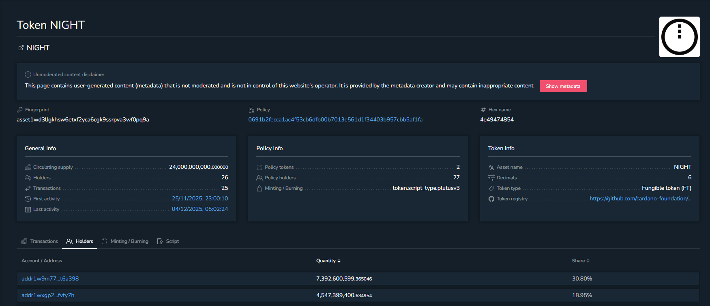Open holder address addr1w9m77...t6a398

coord(50,278)
